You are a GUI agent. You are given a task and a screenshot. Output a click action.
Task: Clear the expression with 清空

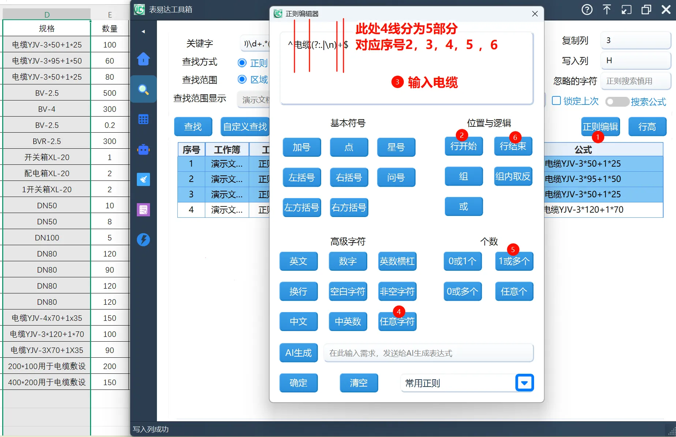359,383
